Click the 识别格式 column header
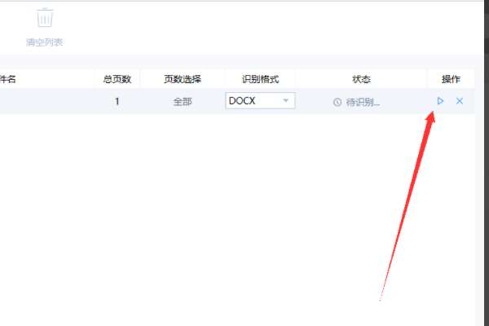Screen dimensions: 489x326 [x=261, y=79]
